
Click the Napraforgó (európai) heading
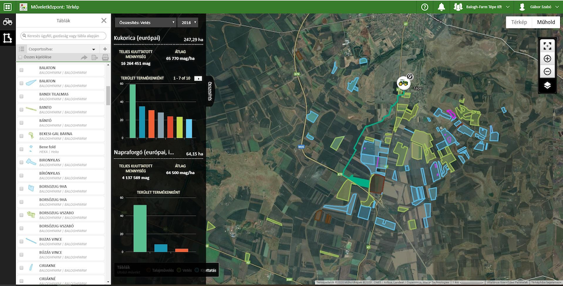point(144,152)
